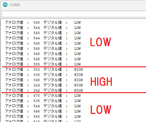The height and width of the screenshot is (122, 146).
Task: Click デジタル値 label in the 582 row
Action: point(52,69)
